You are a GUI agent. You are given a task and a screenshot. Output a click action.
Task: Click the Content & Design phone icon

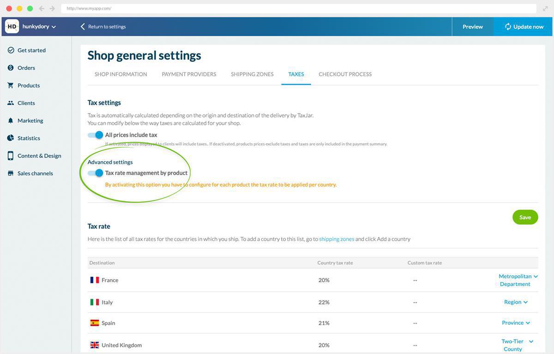(x=11, y=156)
